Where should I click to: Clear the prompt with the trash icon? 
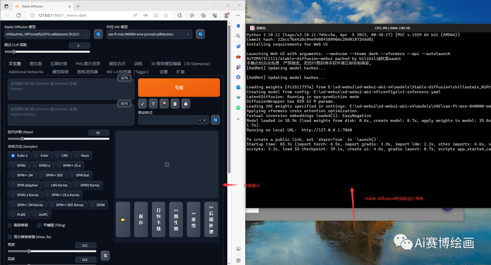[x=153, y=104]
